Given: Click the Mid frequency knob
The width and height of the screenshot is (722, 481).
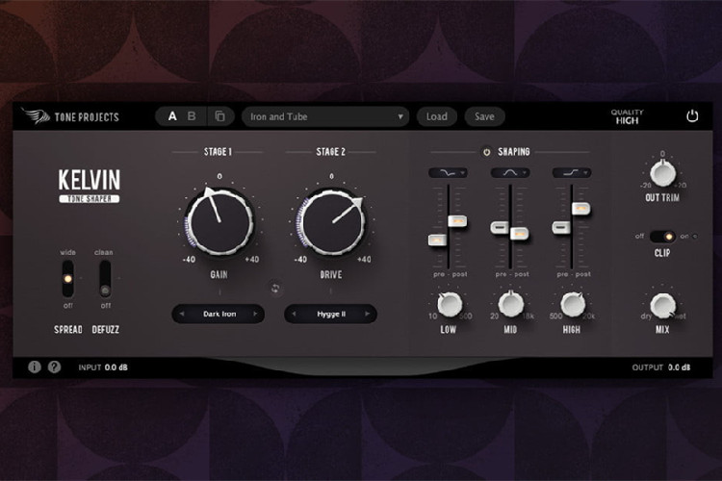Looking at the screenshot, I should 510,304.
